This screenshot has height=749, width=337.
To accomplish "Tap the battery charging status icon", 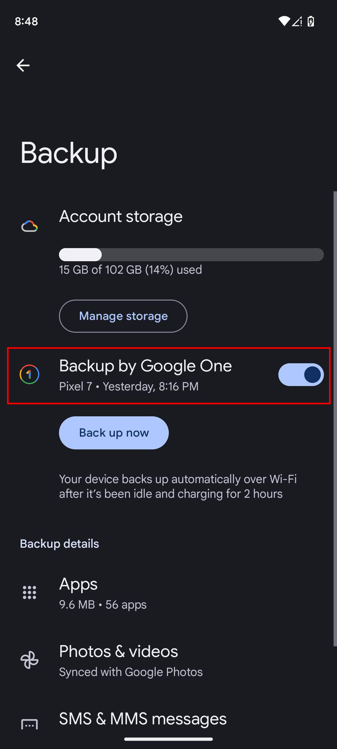I will pyautogui.click(x=311, y=21).
